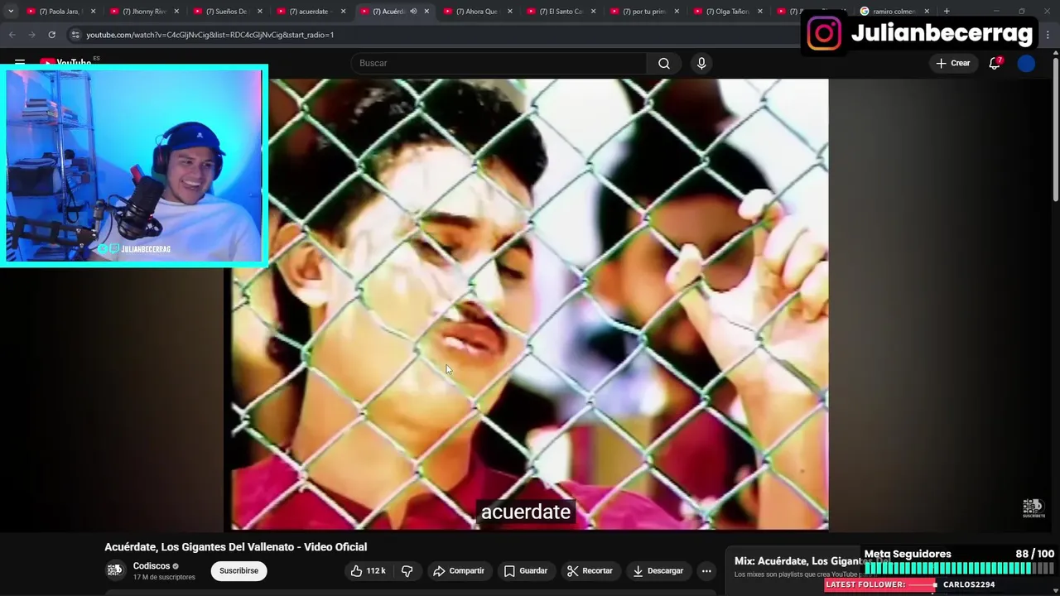Save video with Guardar button
The height and width of the screenshot is (596, 1060).
pyautogui.click(x=526, y=570)
